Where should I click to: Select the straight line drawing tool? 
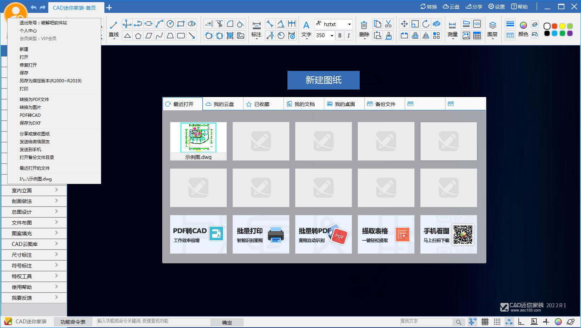coord(114,25)
